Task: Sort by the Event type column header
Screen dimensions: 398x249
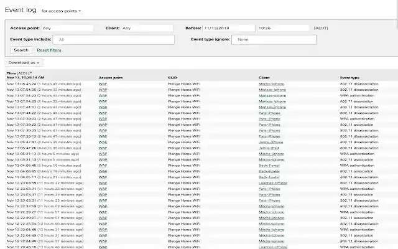Action: click(349, 78)
